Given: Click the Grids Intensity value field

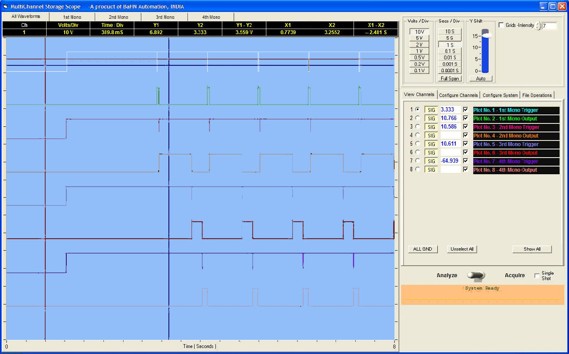Looking at the screenshot, I should [x=549, y=26].
